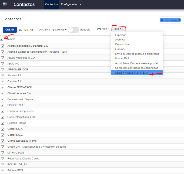184x174 pixels.
Task: Uncheck the Gestoría S.A. checkbox
Action: 3,129
